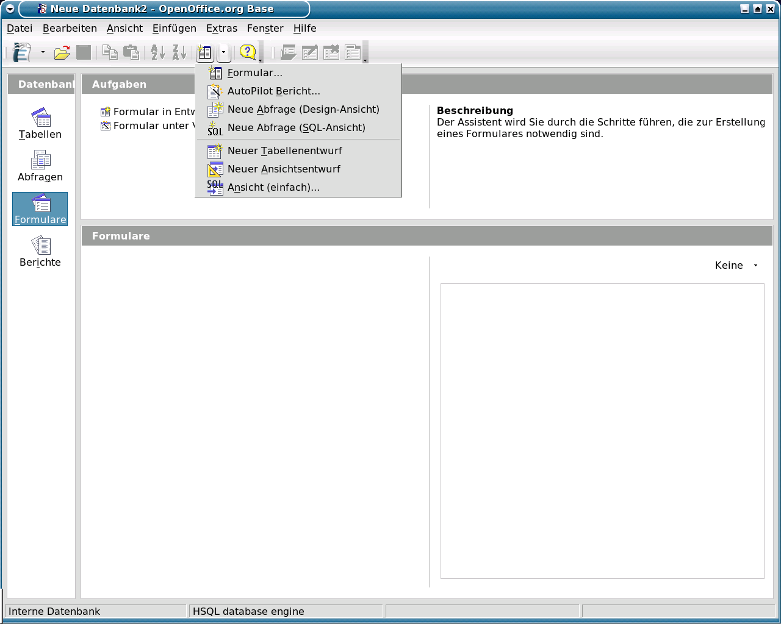This screenshot has height=624, width=781.
Task: Click HSQL database engine status text
Action: coord(248,611)
